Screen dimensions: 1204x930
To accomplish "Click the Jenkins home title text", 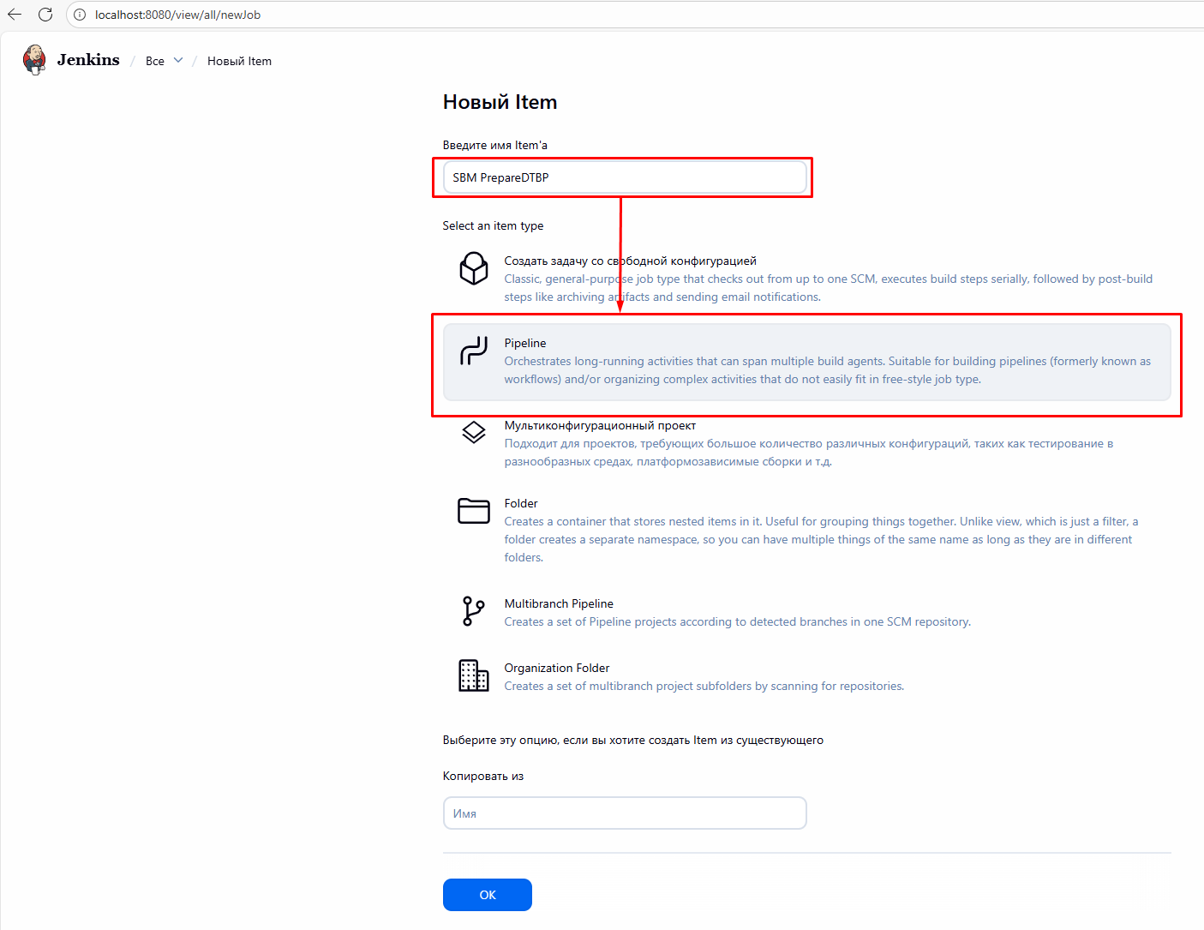I will click(88, 60).
